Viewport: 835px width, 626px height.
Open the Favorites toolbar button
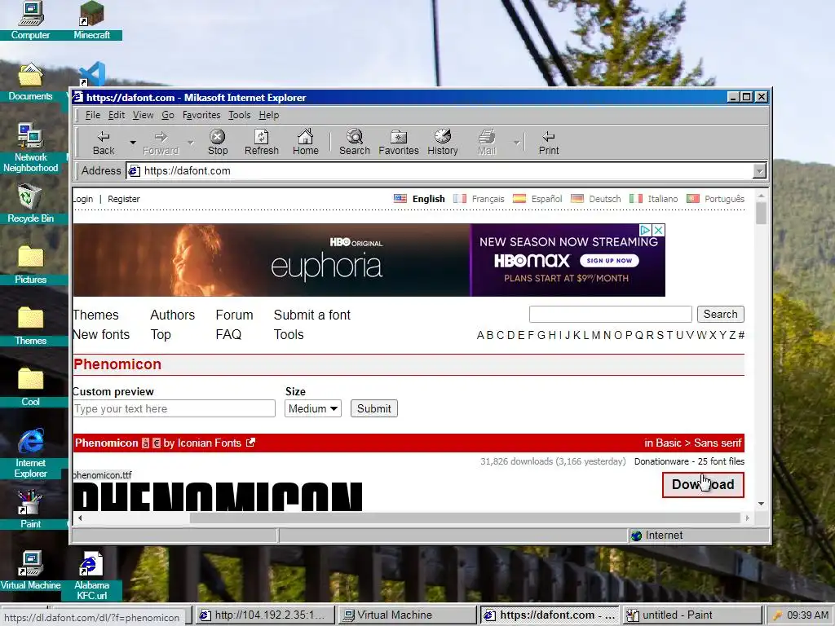click(x=398, y=142)
